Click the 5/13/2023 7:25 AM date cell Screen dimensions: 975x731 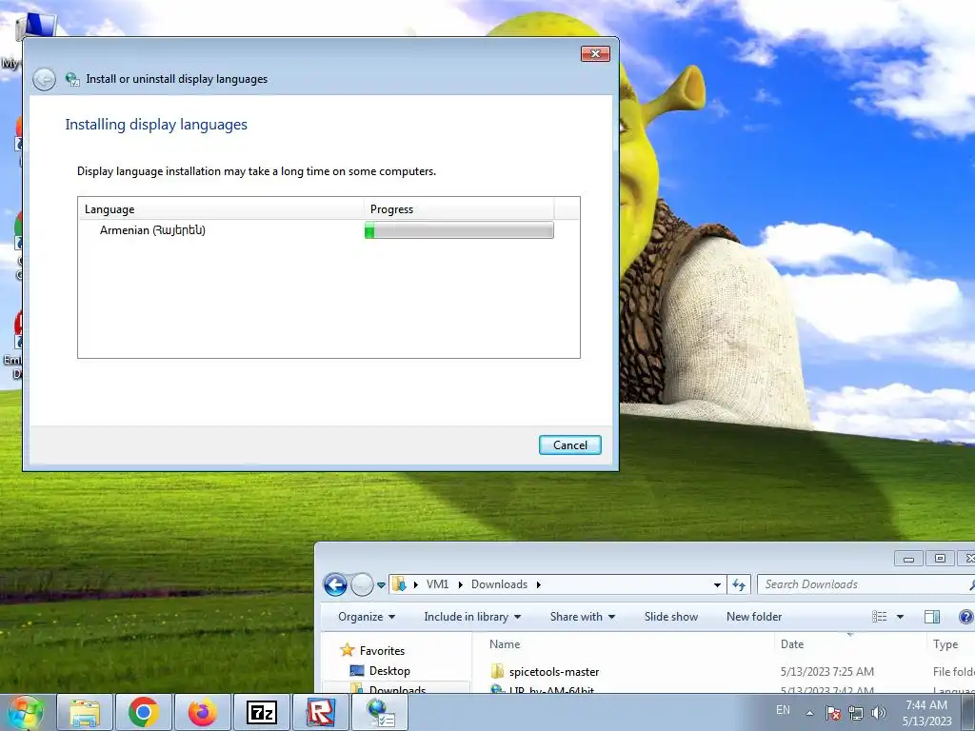tap(827, 672)
